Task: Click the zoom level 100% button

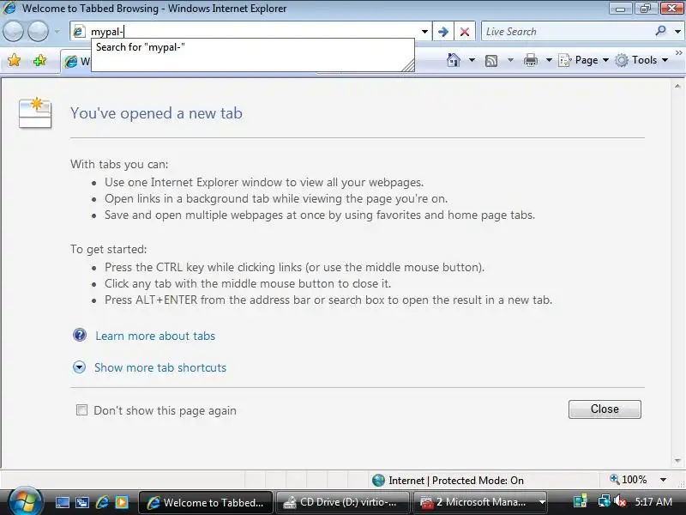Action: (x=629, y=480)
